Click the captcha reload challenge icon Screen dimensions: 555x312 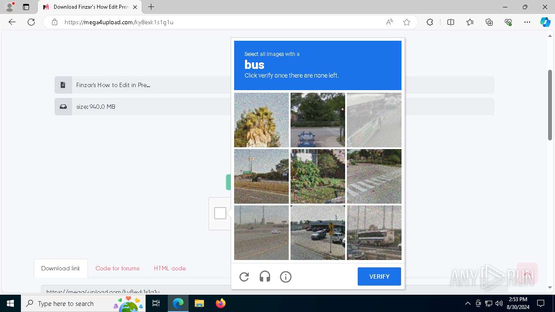pyautogui.click(x=244, y=276)
